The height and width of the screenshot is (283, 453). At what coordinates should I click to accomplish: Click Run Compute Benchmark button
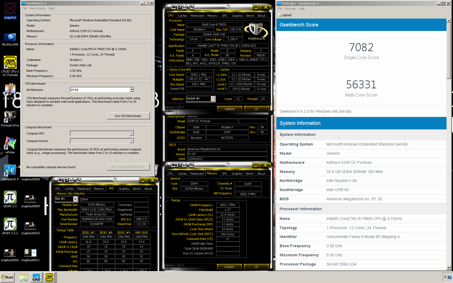[x=128, y=167]
